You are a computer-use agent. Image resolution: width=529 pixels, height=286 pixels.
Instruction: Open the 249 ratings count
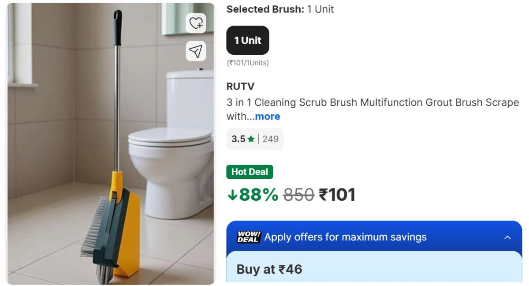point(270,139)
